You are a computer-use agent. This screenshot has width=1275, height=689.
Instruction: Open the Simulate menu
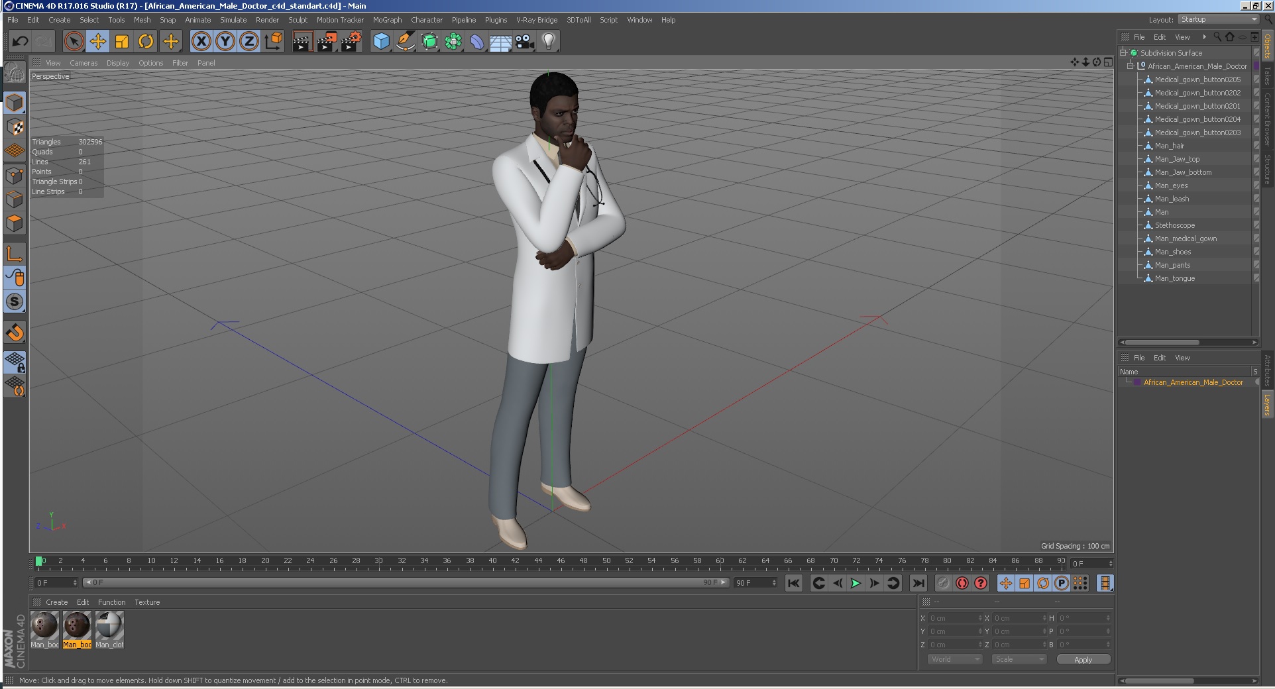click(233, 20)
